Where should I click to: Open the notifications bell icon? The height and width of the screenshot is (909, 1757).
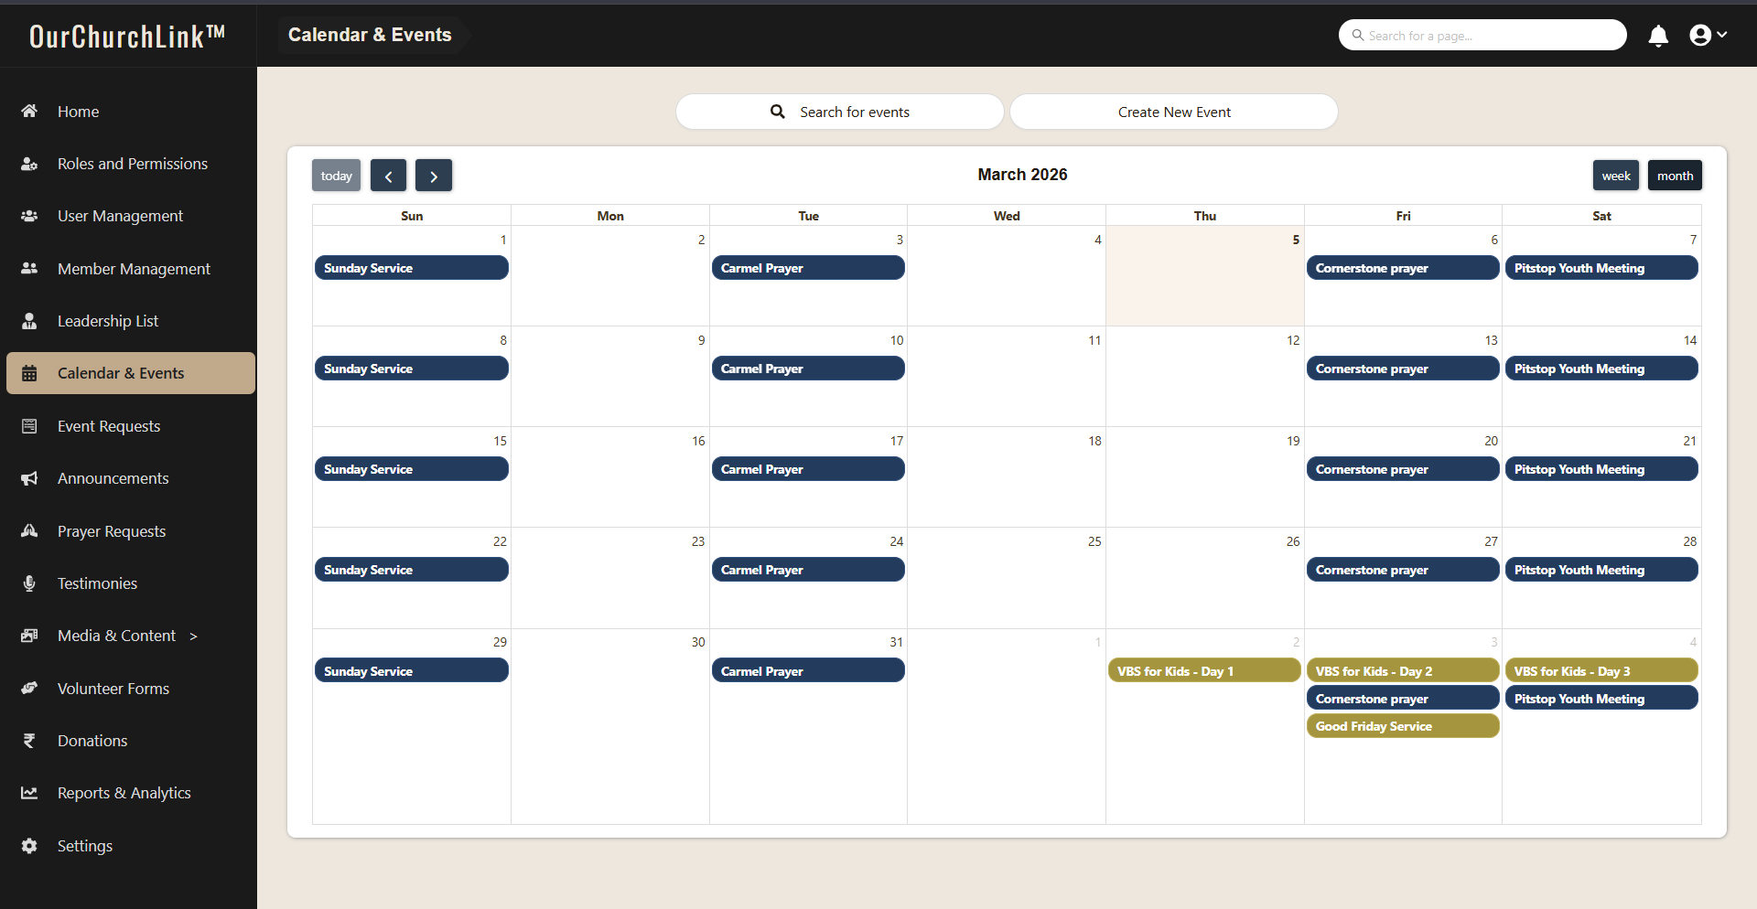[x=1657, y=36]
